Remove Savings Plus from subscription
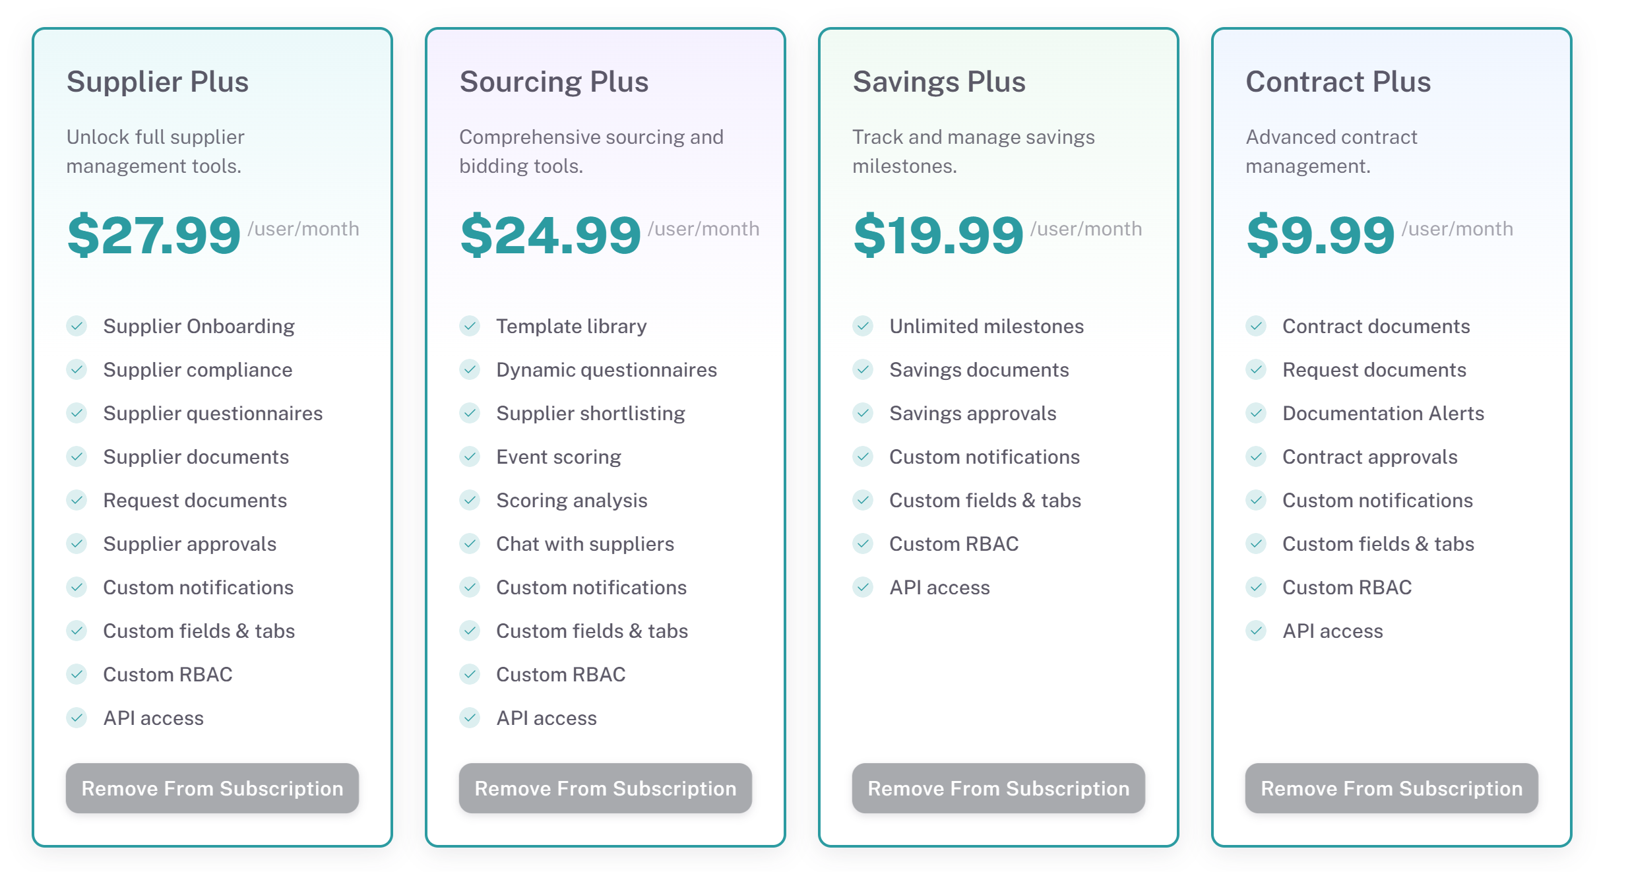This screenshot has height=872, width=1628. click(x=999, y=788)
